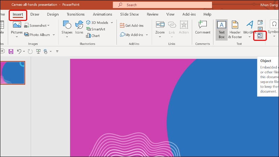Add a new Comment
Viewport: 279px width, 157px height.
pos(203,27)
